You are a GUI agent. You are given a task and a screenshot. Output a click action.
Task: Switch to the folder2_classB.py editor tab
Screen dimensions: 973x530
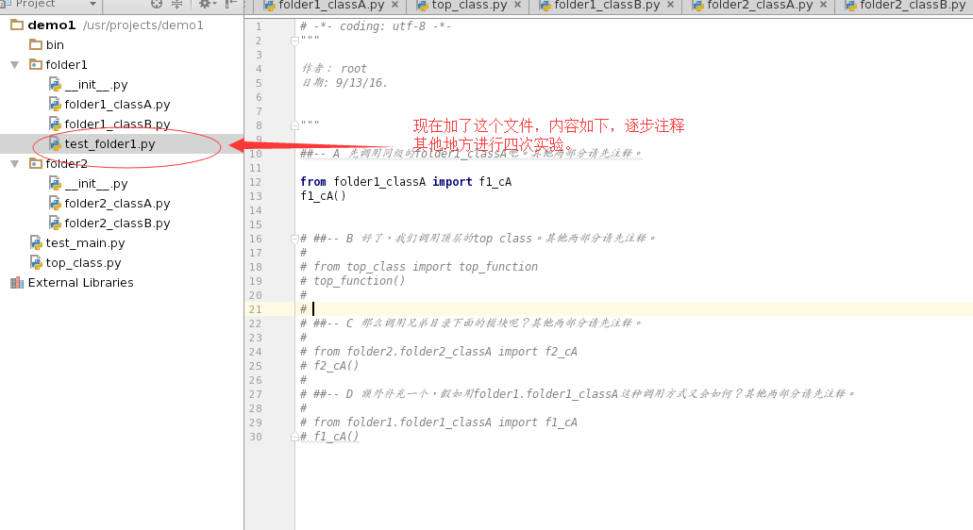pos(905,5)
